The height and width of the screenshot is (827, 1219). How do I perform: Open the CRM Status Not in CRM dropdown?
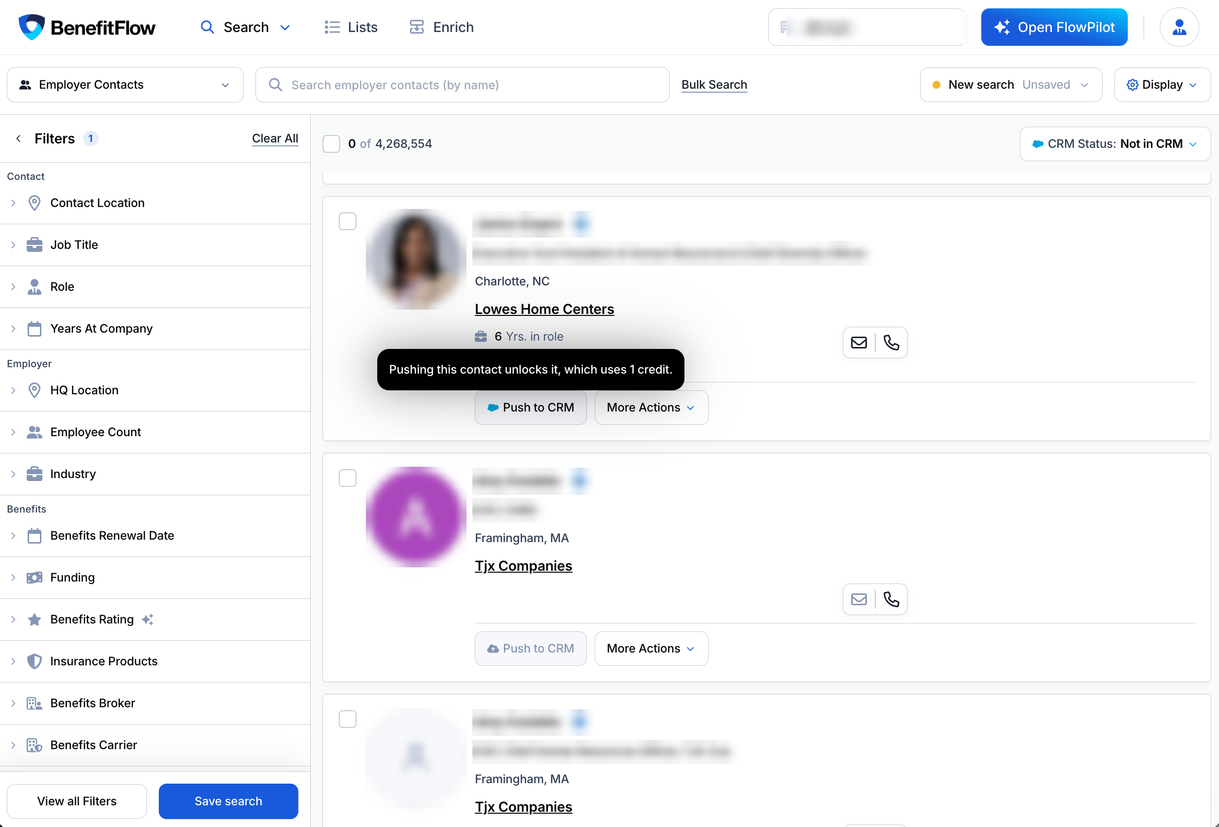coord(1114,143)
